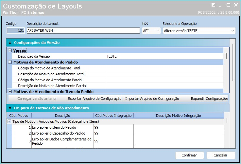
Task: Collapse the De-para de Motivos section chevron
Action: point(10,108)
